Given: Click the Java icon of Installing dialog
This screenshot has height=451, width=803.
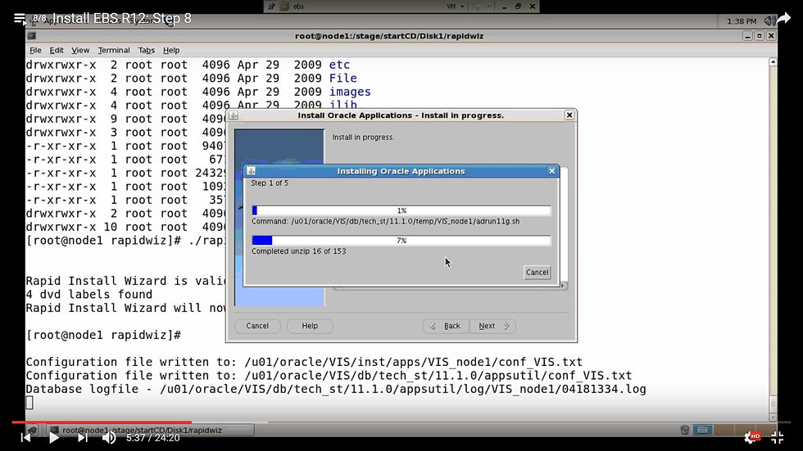Looking at the screenshot, I should [x=251, y=171].
